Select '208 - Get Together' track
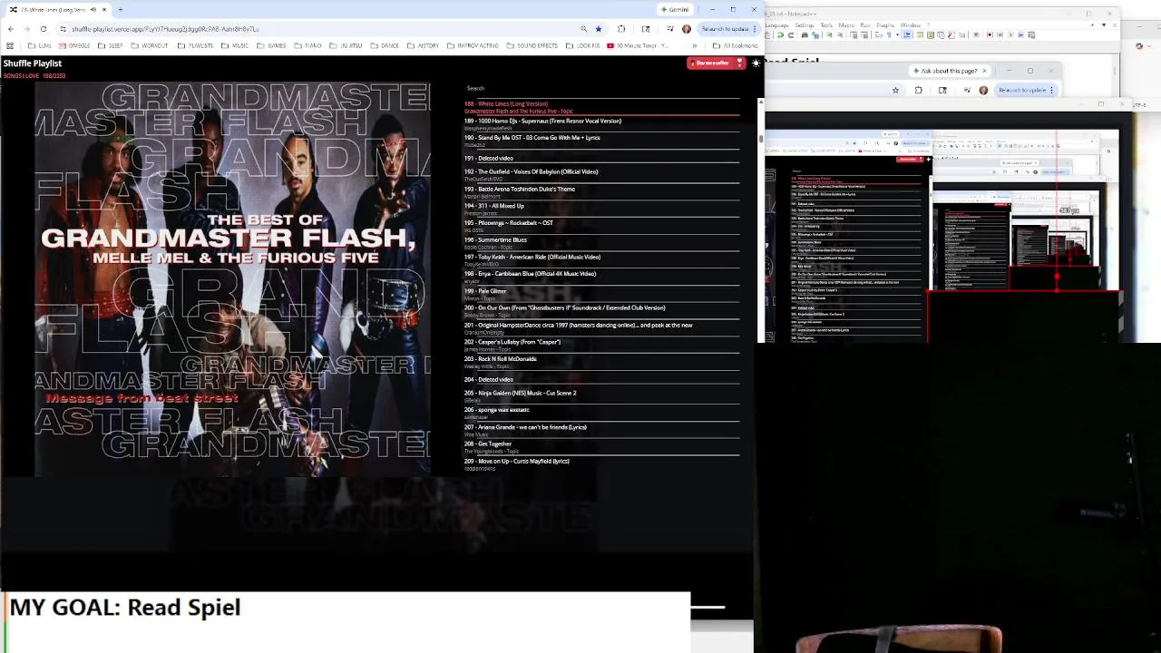1161x653 pixels. click(x=601, y=447)
